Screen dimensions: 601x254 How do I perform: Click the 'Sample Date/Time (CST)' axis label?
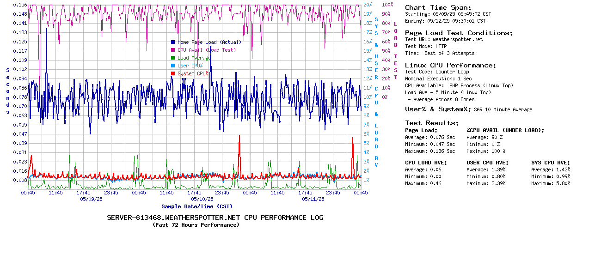(x=197, y=206)
